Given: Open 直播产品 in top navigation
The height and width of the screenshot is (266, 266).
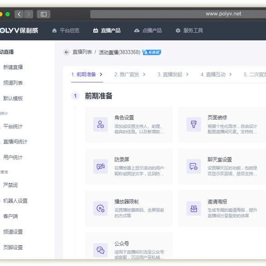Looking at the screenshot, I should [x=110, y=31].
